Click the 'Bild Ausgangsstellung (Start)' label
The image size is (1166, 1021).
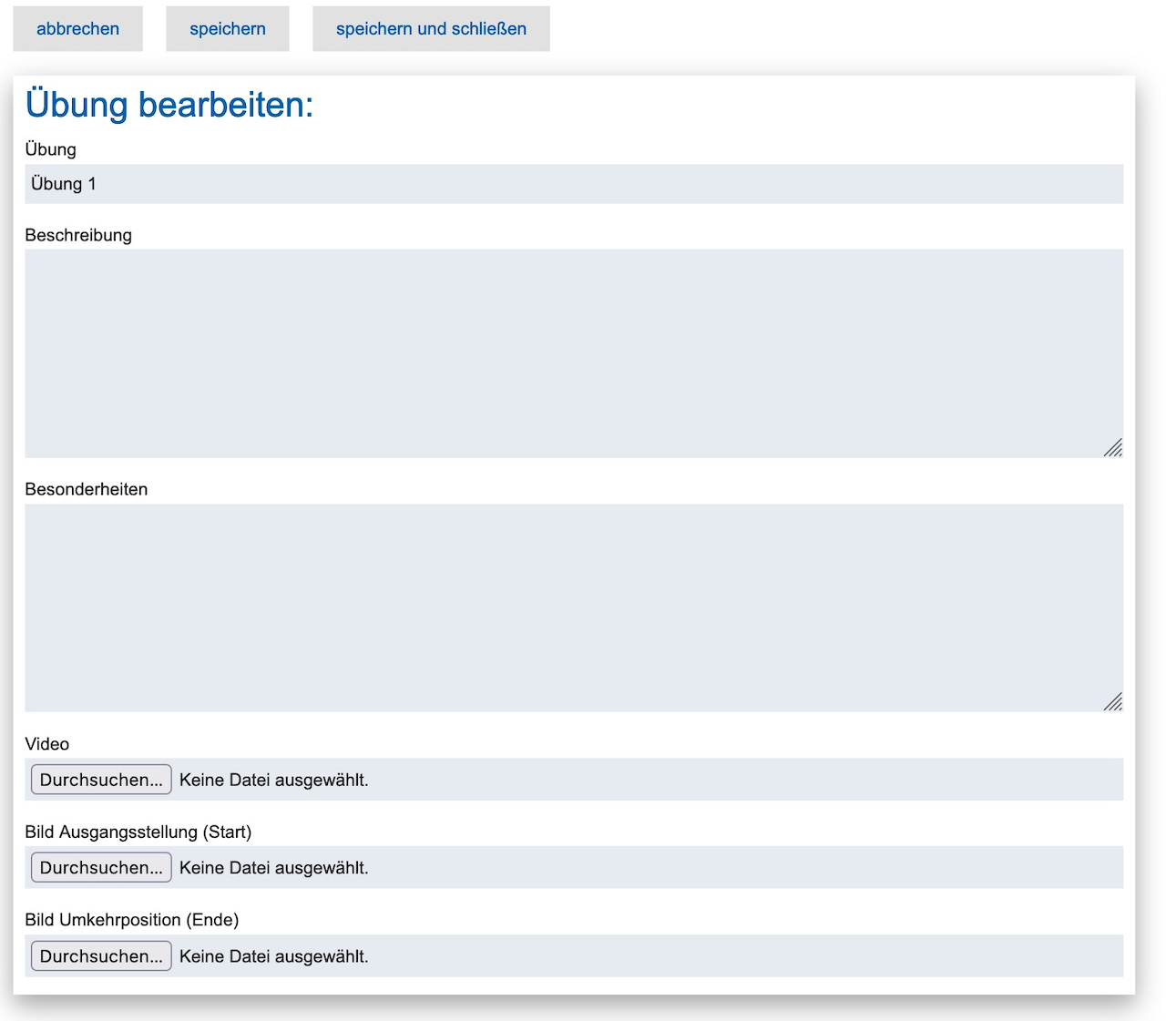[x=138, y=832]
